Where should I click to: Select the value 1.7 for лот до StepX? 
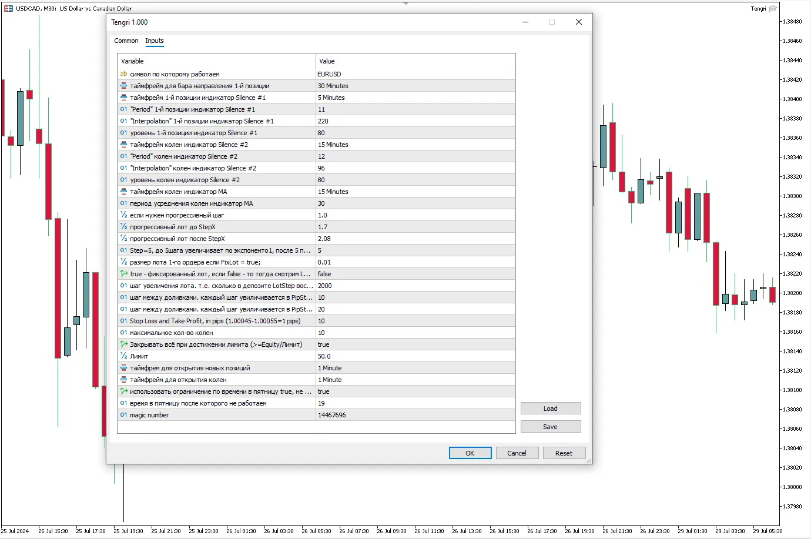[x=415, y=227]
